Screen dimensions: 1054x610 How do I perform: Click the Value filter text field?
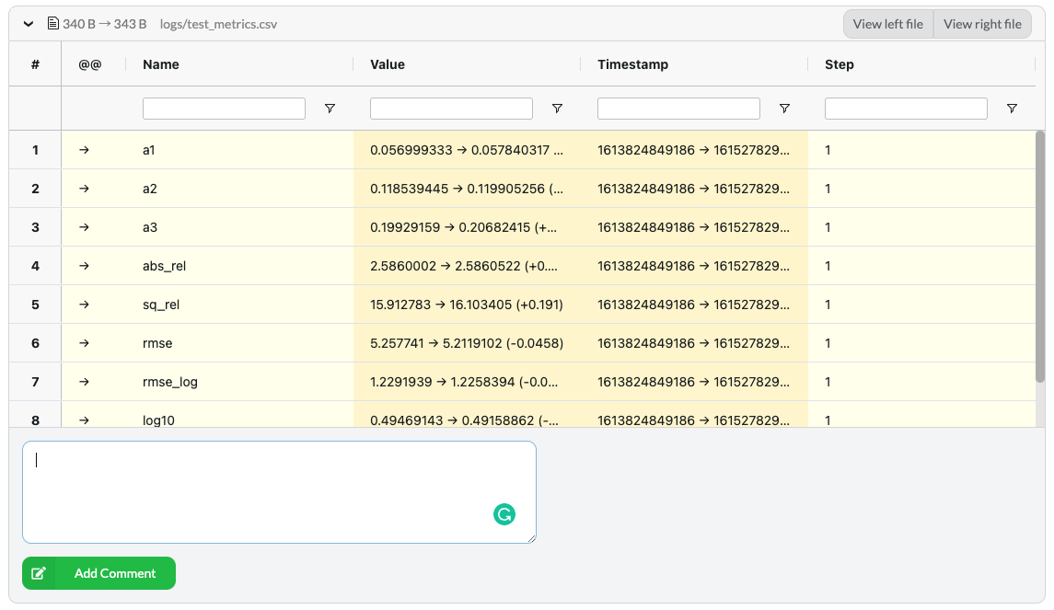450,108
